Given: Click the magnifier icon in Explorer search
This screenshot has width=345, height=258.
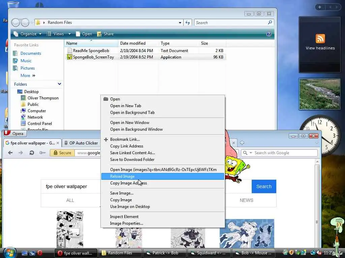Looking at the screenshot, I should (270, 23).
